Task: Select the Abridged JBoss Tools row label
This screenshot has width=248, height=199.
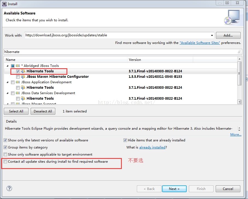Action: tap(40, 66)
